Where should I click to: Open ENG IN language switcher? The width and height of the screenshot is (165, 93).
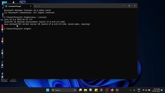coord(139,90)
